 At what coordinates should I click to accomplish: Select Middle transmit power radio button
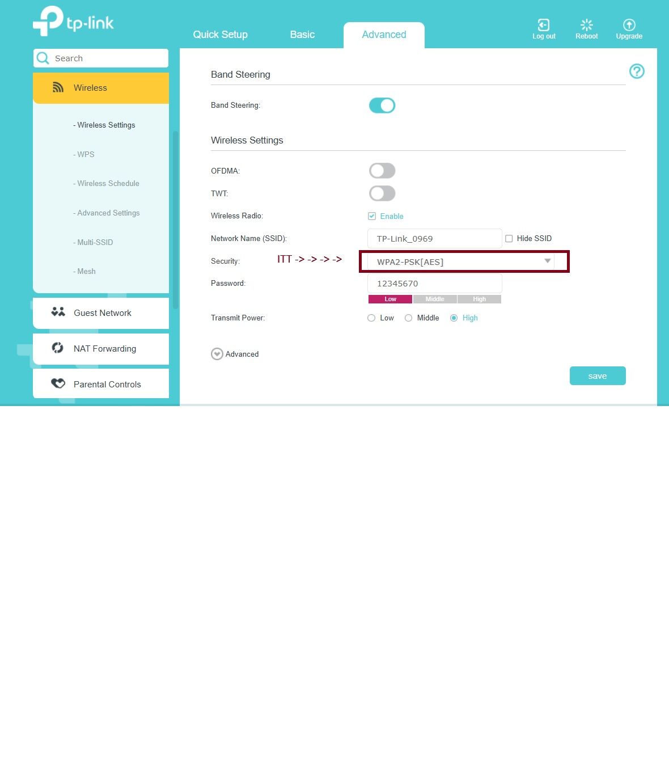[x=408, y=318]
